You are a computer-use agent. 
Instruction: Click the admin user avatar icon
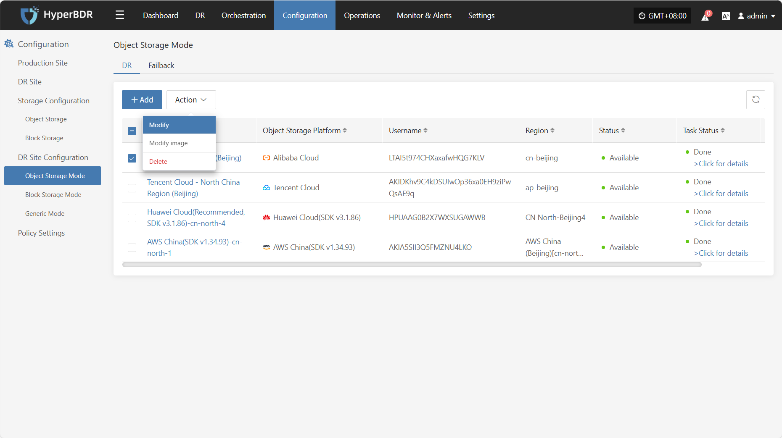click(741, 16)
